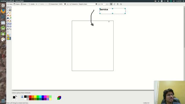The width and height of the screenshot is (185, 104).
Task: Open the zoom level dropdown arrow
Action: (68, 4)
